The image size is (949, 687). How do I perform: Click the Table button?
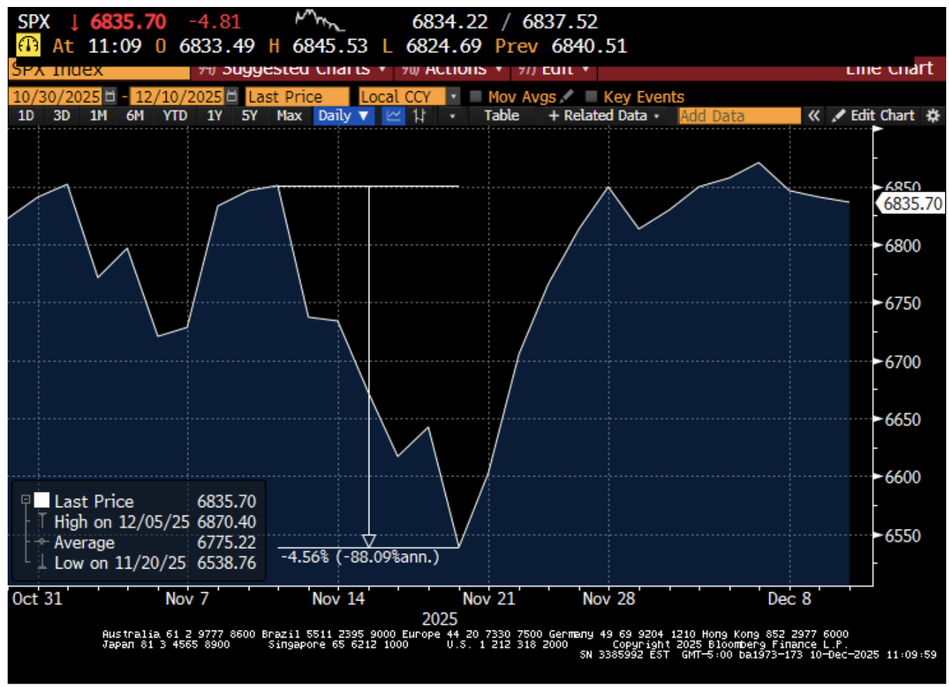pyautogui.click(x=502, y=116)
